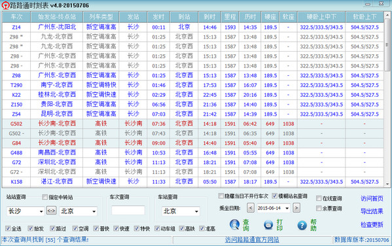Uncheck 高铁 train type checkbox
Image resolution: width=392 pixels, height=246 pixels.
click(x=182, y=228)
